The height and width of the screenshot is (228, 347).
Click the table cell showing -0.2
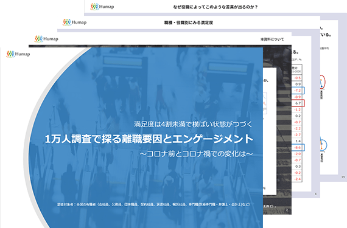[298, 173]
